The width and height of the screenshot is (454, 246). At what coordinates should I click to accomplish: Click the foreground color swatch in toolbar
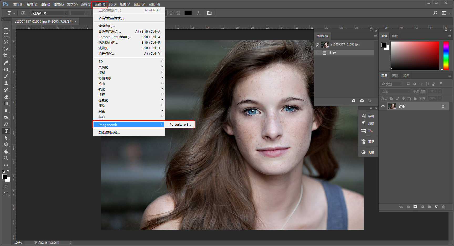click(x=5, y=177)
